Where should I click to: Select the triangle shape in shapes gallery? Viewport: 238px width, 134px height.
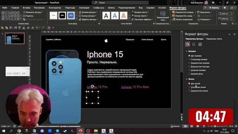[3, 16]
